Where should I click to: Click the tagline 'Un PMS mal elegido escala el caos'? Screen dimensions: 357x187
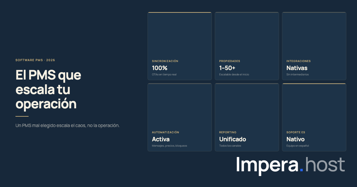(x=68, y=126)
